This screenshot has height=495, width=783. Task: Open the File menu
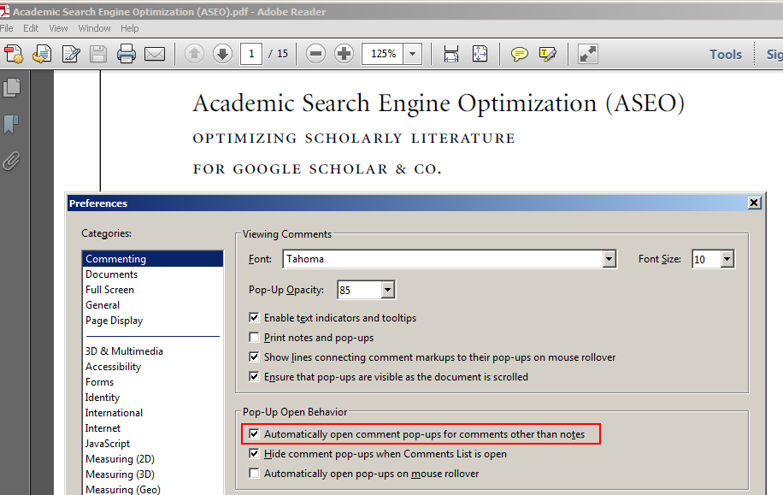7,28
